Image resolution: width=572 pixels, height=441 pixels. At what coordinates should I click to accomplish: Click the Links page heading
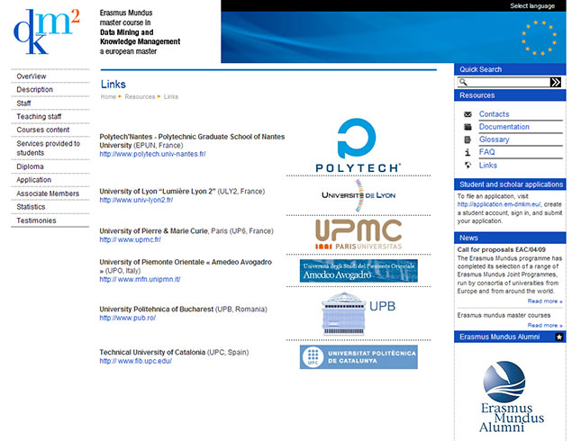[113, 85]
